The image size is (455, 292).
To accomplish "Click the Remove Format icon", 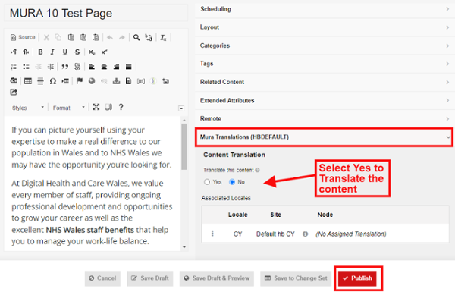I will pyautogui.click(x=163, y=37).
